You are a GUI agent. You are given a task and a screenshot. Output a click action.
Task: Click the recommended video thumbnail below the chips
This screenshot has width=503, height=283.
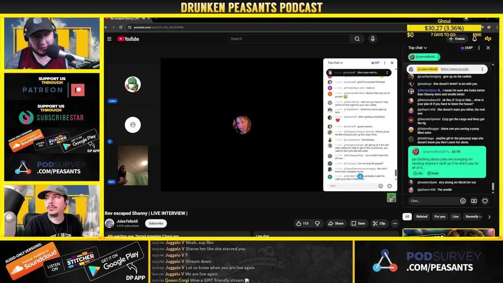(448, 232)
